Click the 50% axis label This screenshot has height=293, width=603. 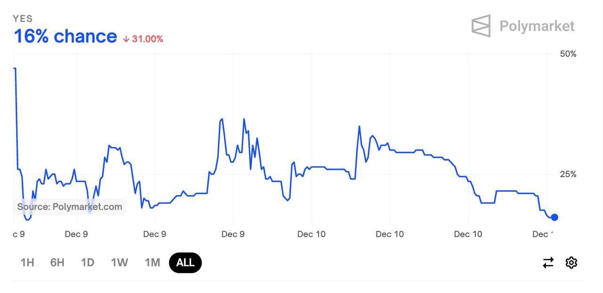[568, 54]
